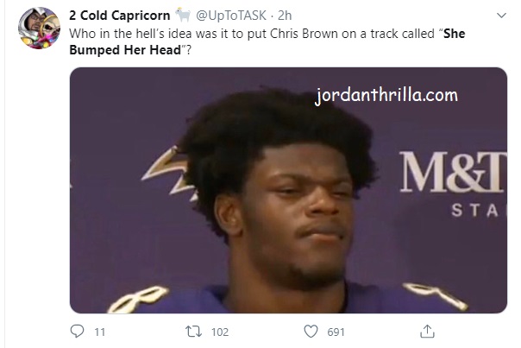521x348 pixels.
Task: Click the jordanthrilla.com watermark text
Action: 386,96
